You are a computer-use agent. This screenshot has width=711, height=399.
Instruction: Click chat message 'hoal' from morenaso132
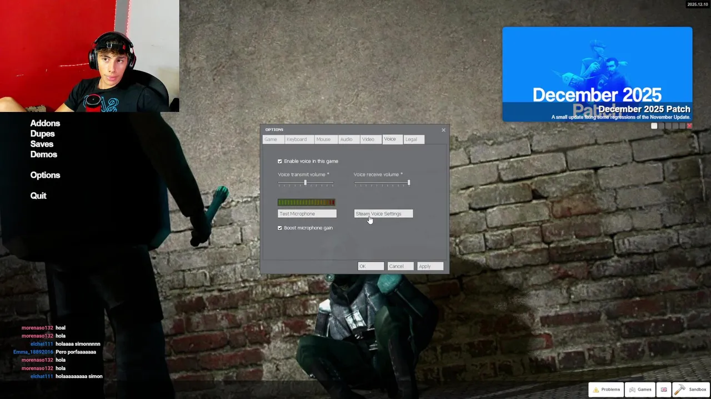coord(61,328)
